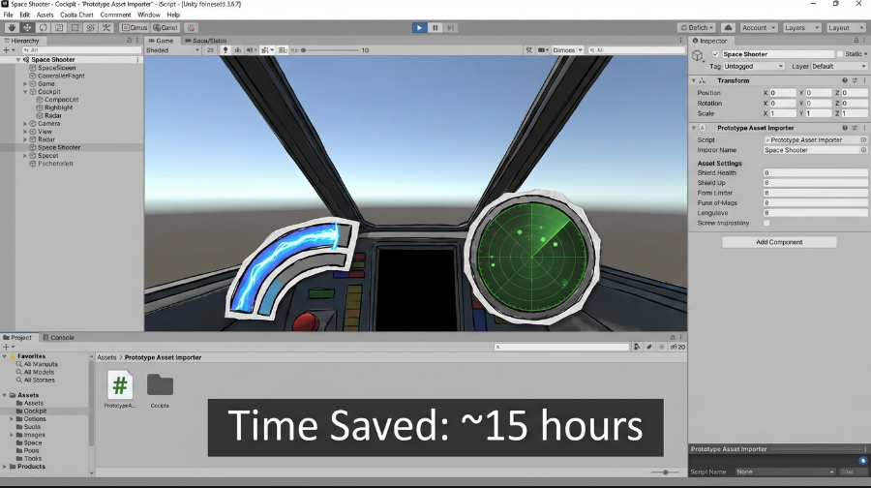Click the pause button

click(x=435, y=27)
